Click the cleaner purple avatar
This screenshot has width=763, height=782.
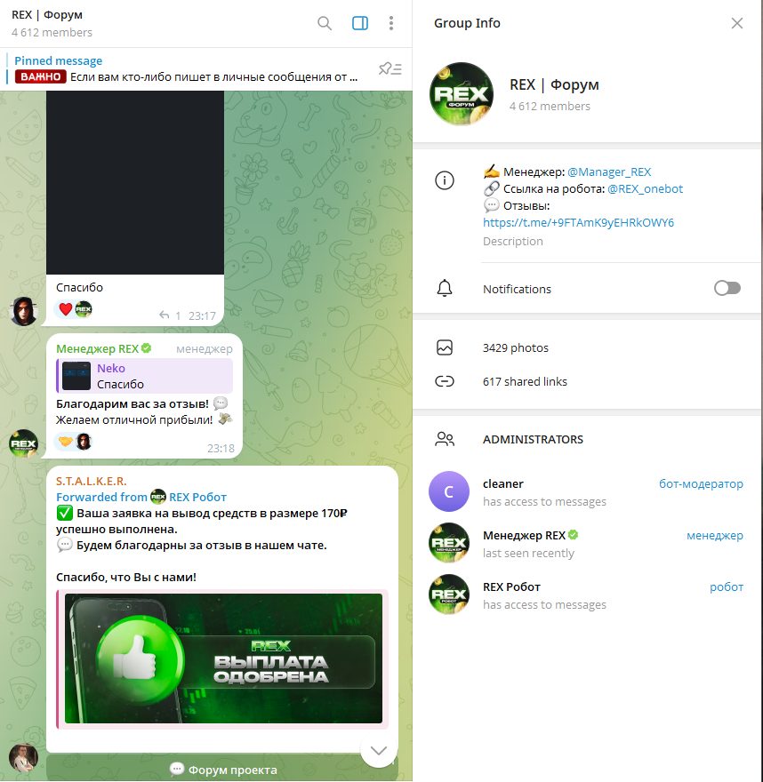[x=448, y=491]
